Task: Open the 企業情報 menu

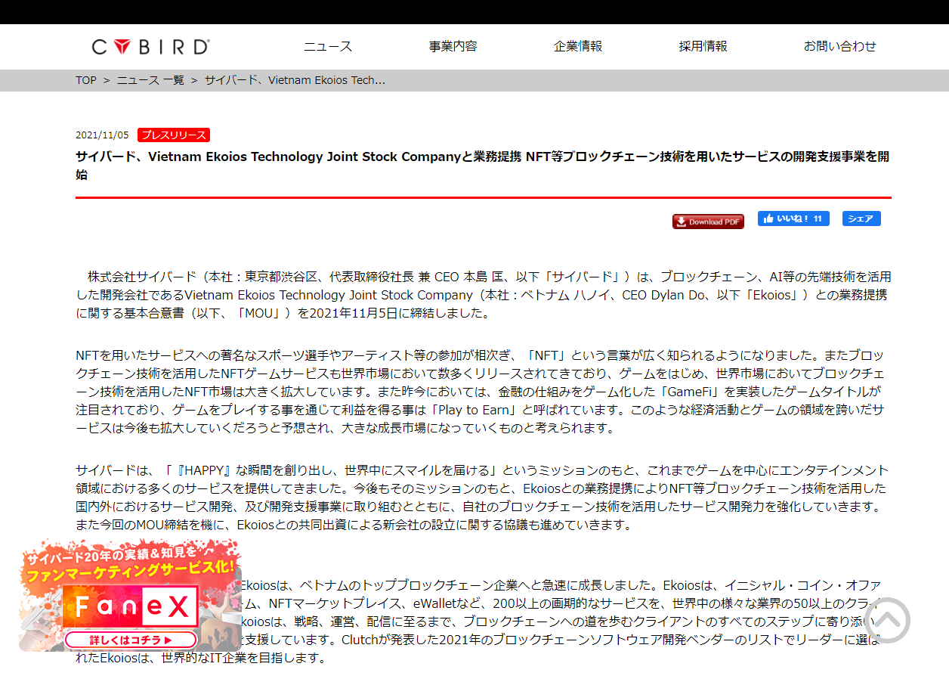Action: 578,46
